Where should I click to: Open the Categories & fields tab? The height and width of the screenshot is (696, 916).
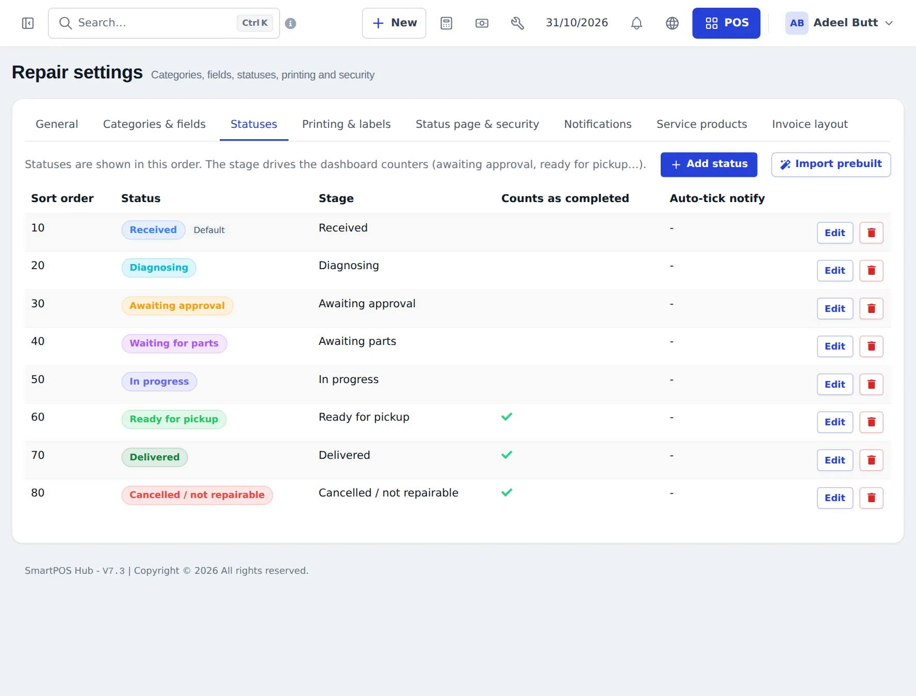point(154,124)
